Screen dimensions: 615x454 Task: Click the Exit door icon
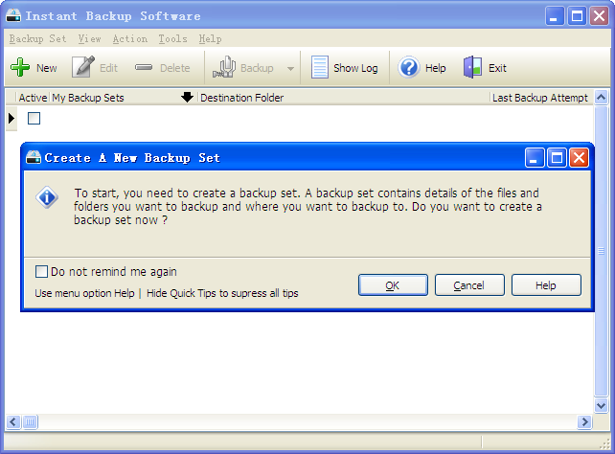[472, 68]
